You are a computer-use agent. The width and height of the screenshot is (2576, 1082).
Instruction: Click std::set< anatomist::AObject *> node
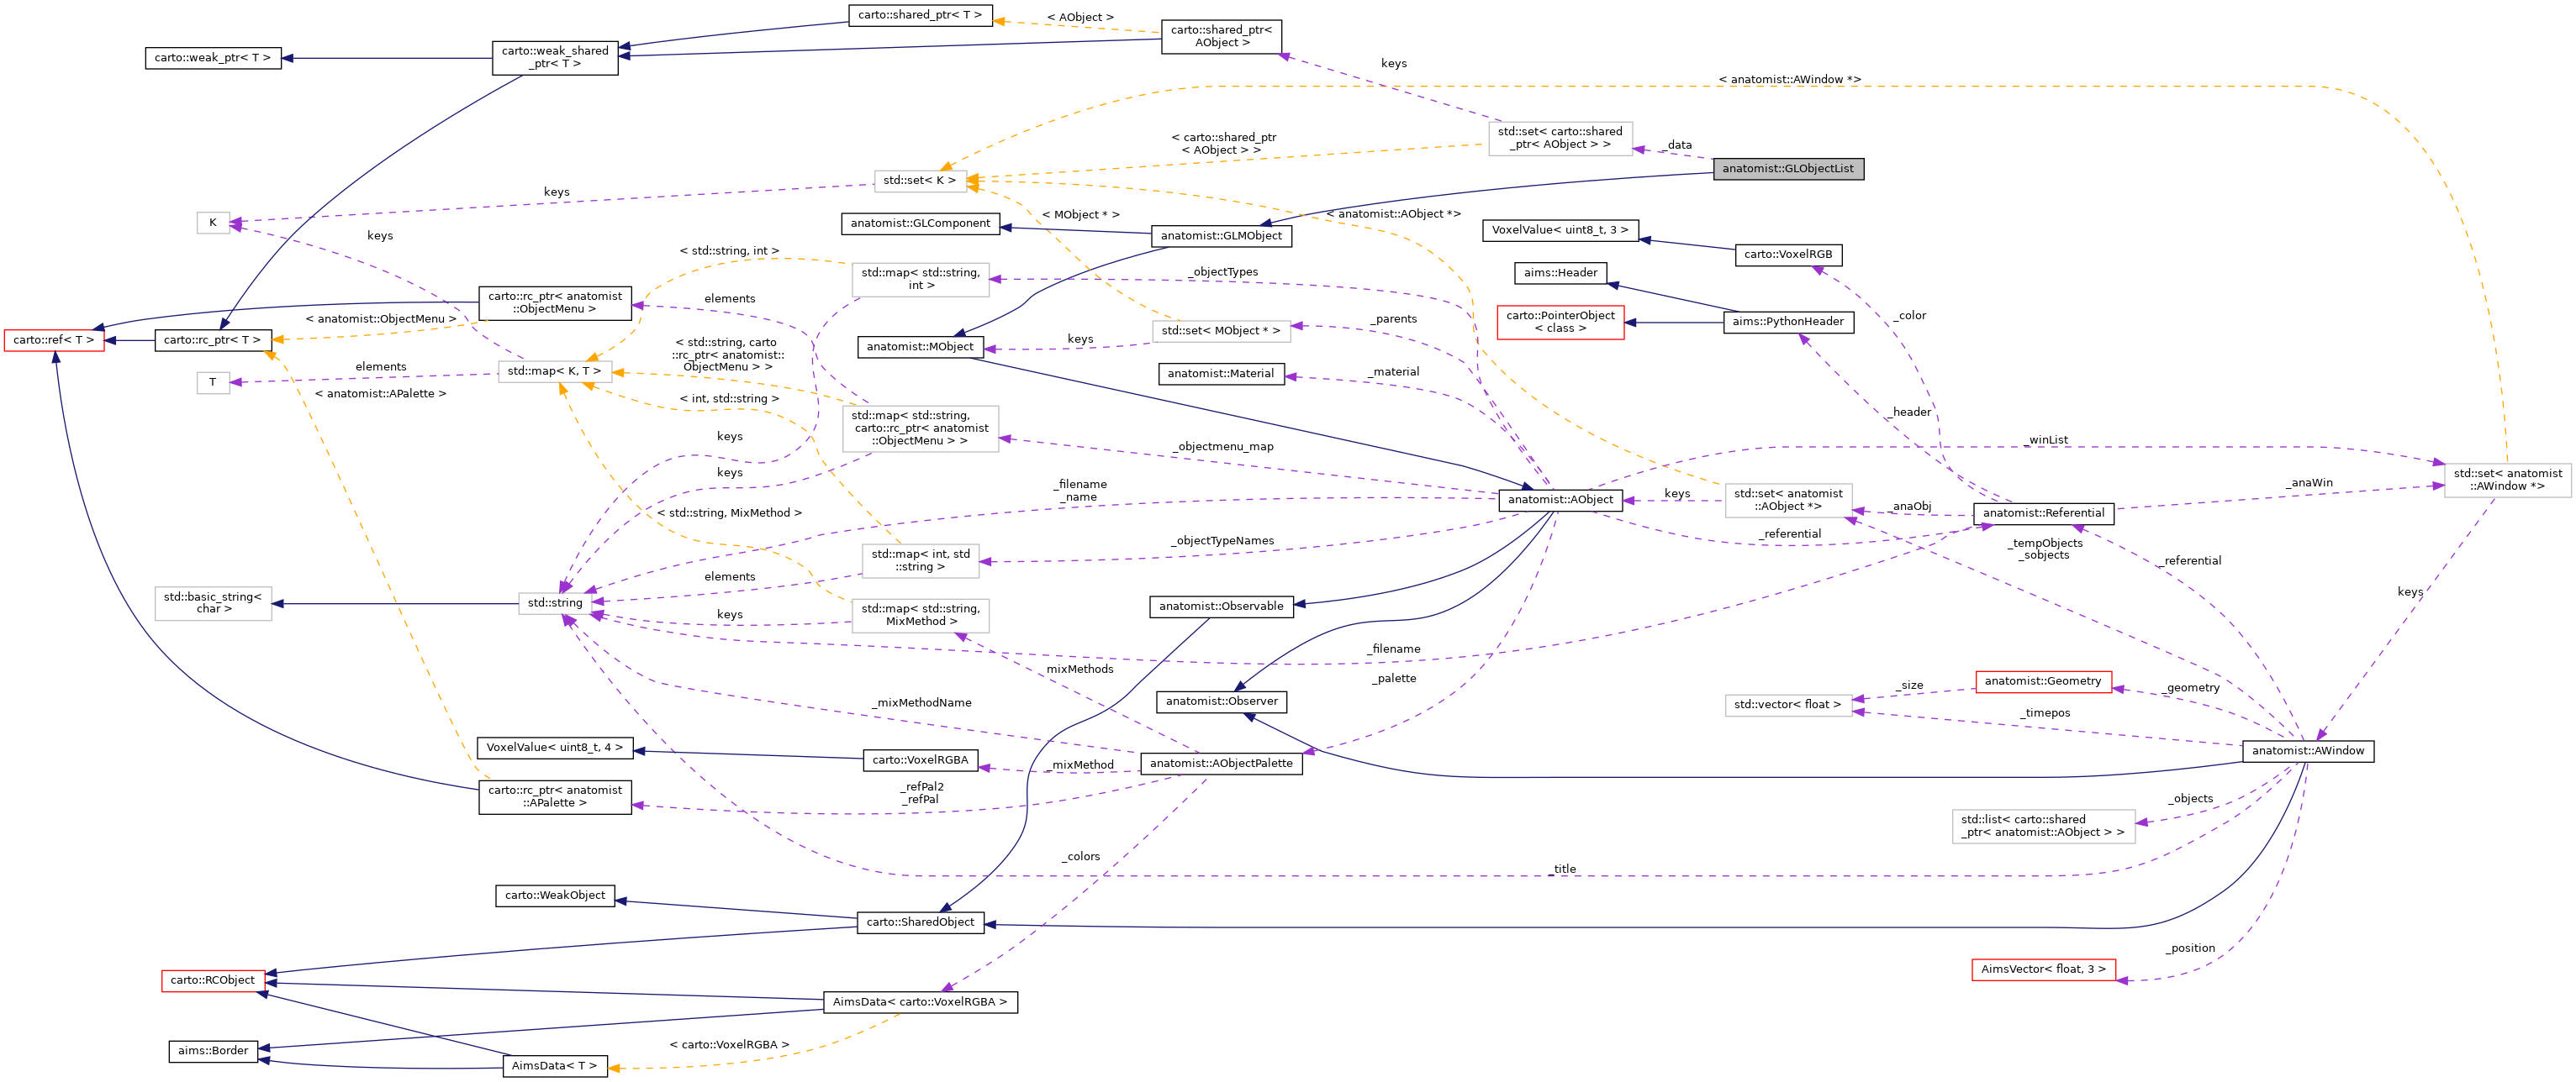coord(1788,502)
